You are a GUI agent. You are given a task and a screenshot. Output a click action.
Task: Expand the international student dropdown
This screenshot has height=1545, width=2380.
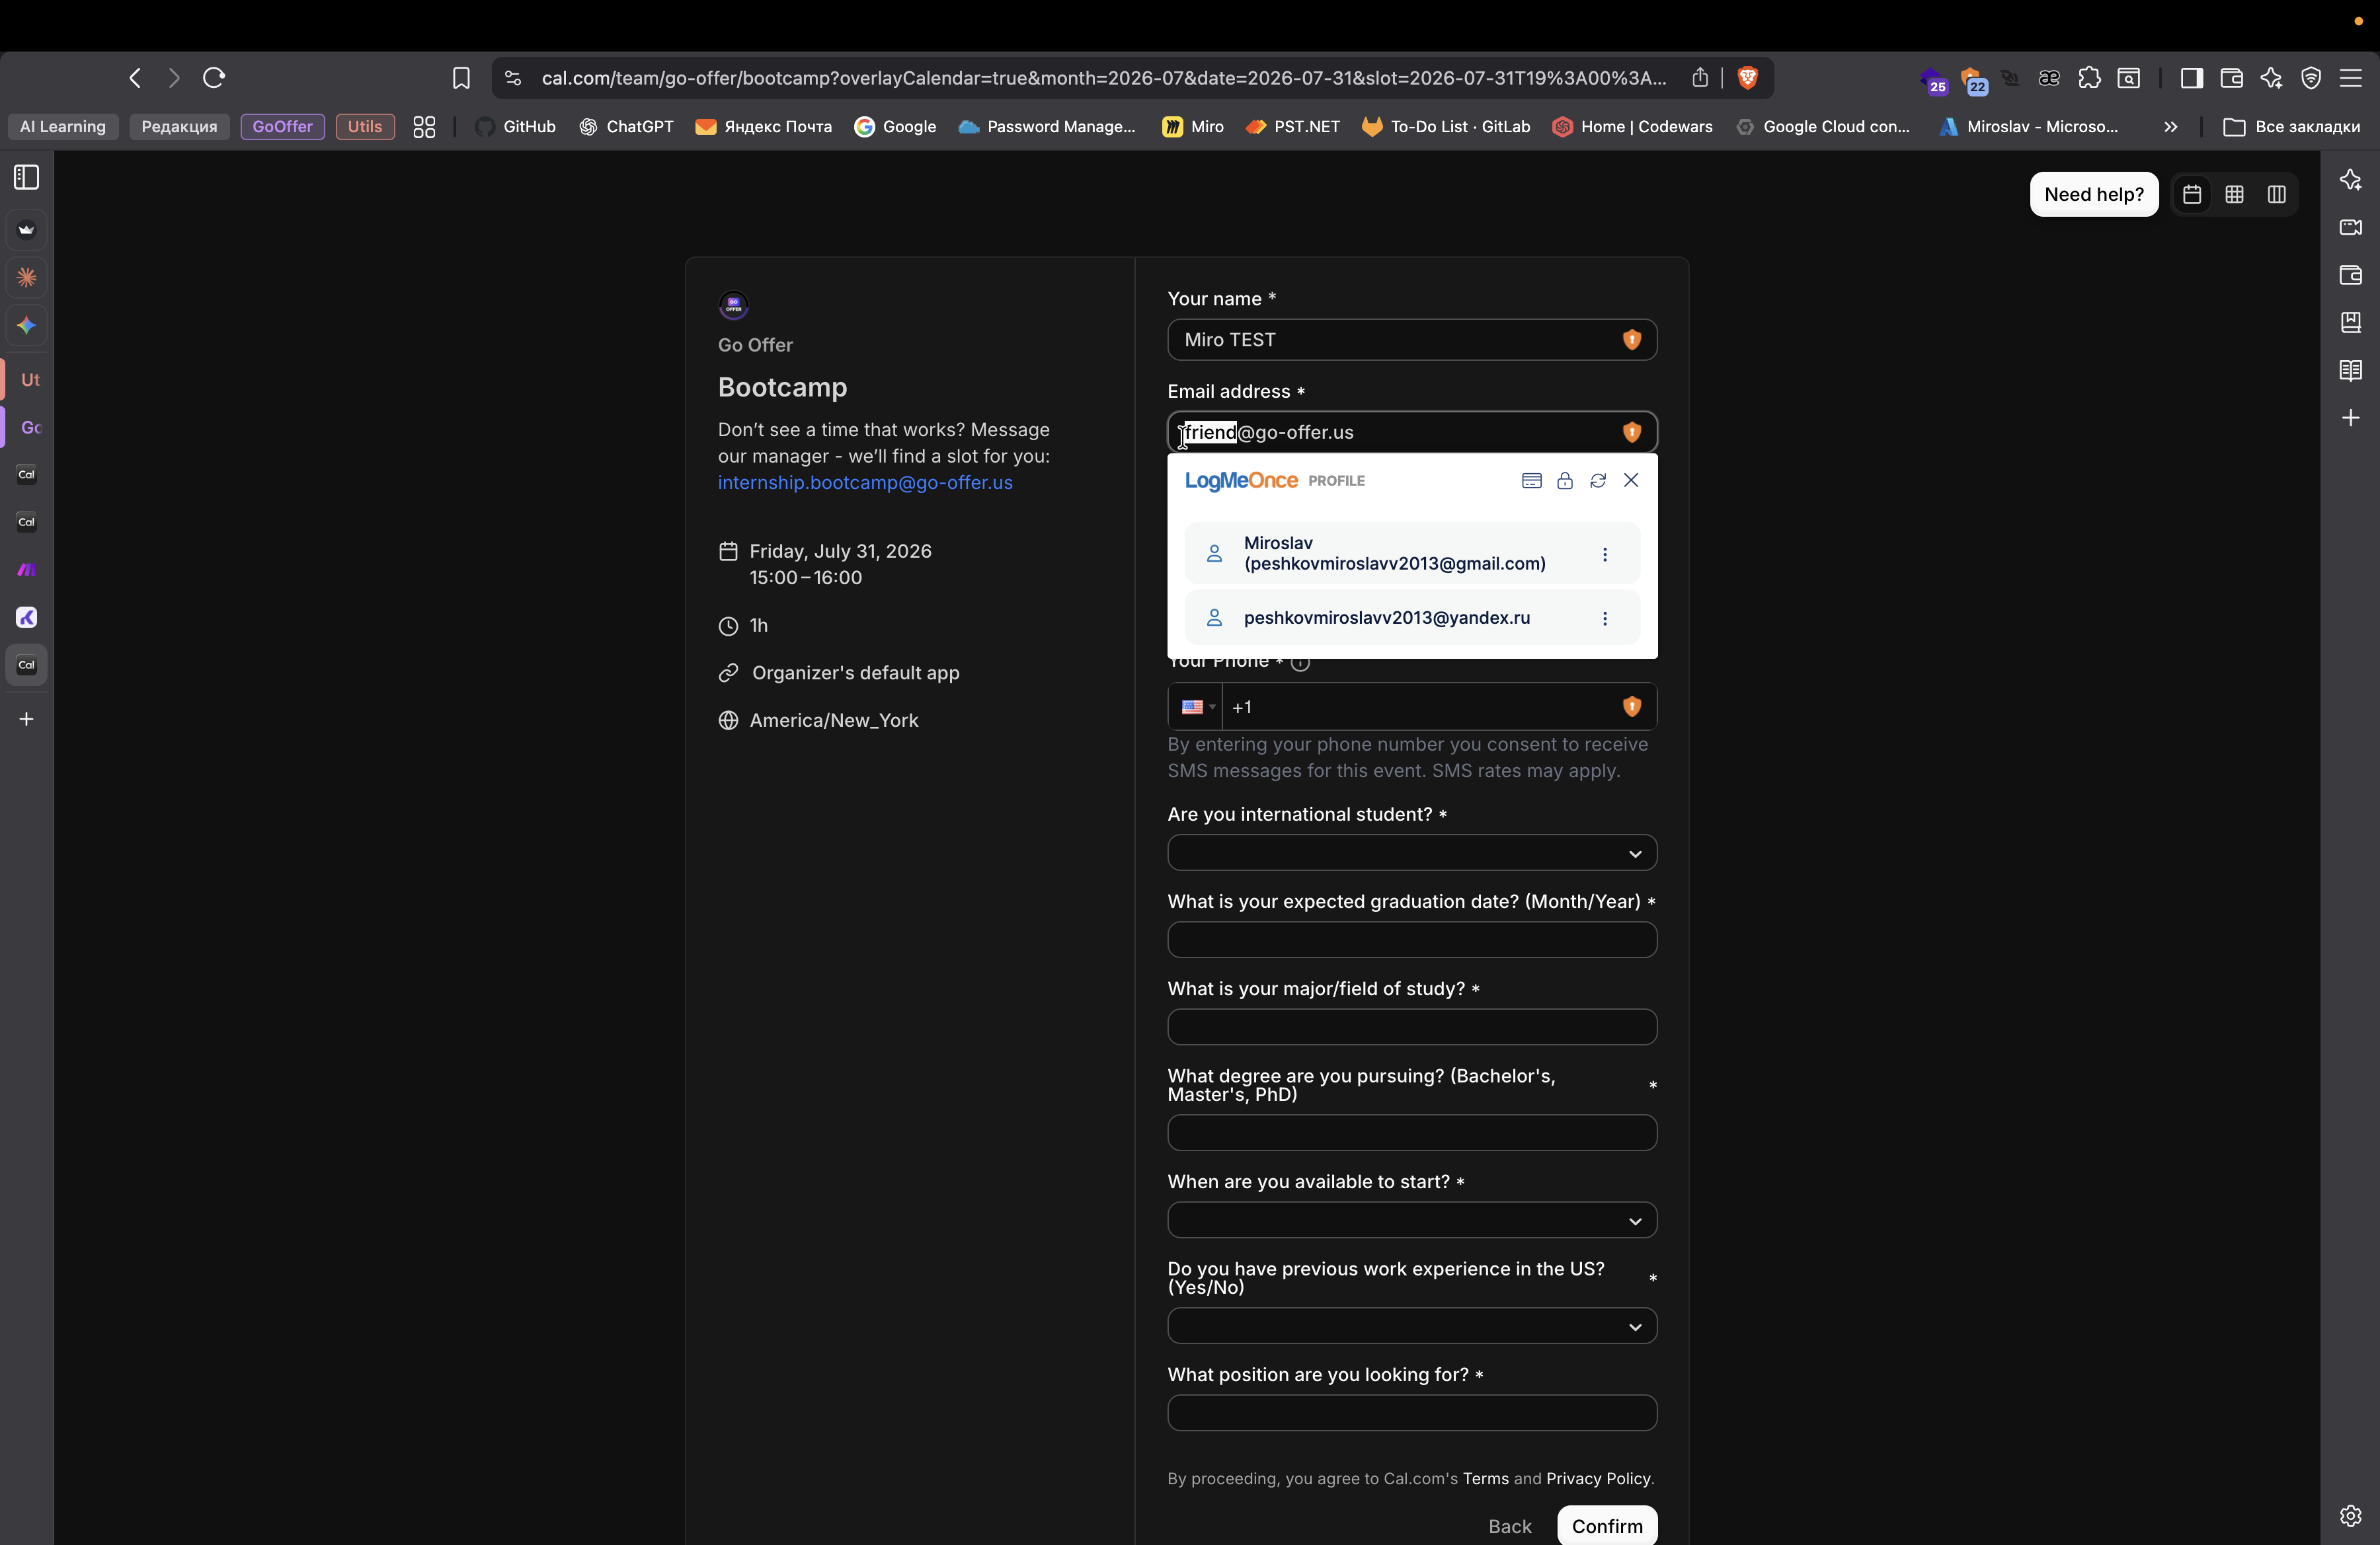click(1411, 853)
